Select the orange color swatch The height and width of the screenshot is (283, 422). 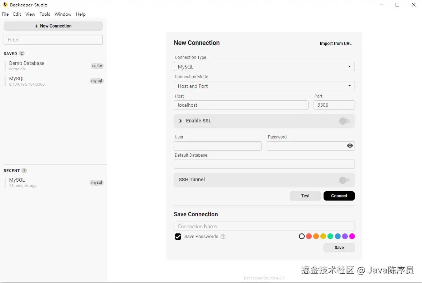click(x=316, y=236)
